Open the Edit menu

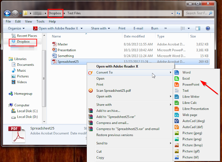click(x=18, y=21)
